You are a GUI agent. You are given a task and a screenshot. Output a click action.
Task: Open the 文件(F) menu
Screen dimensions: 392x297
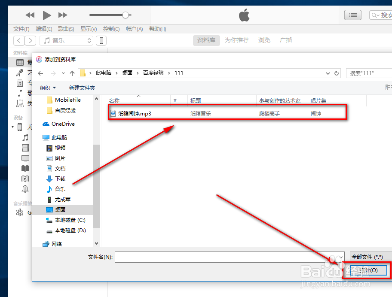tap(21, 29)
